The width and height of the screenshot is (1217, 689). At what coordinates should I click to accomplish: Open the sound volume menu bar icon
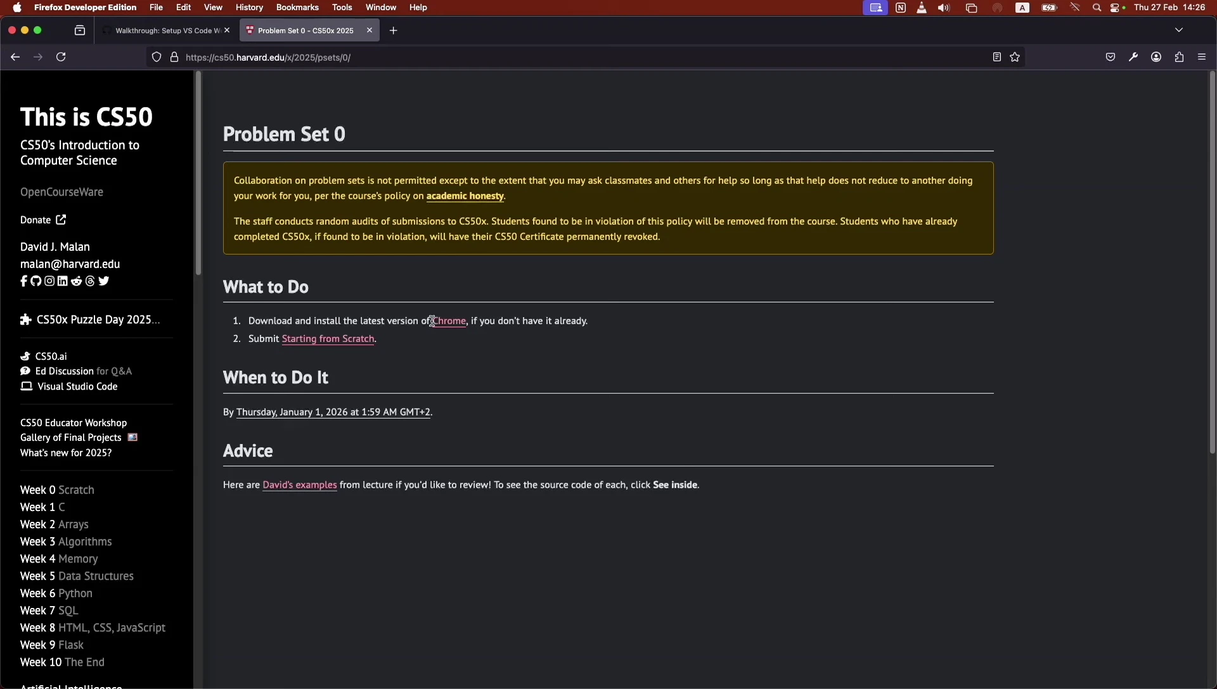[x=944, y=8]
